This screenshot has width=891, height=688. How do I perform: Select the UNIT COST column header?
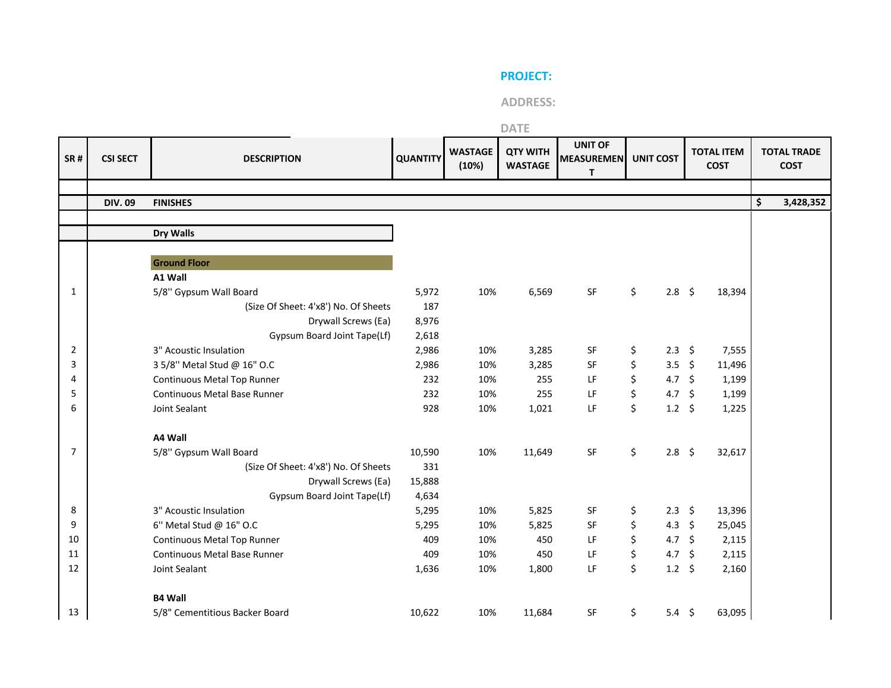click(x=655, y=158)
